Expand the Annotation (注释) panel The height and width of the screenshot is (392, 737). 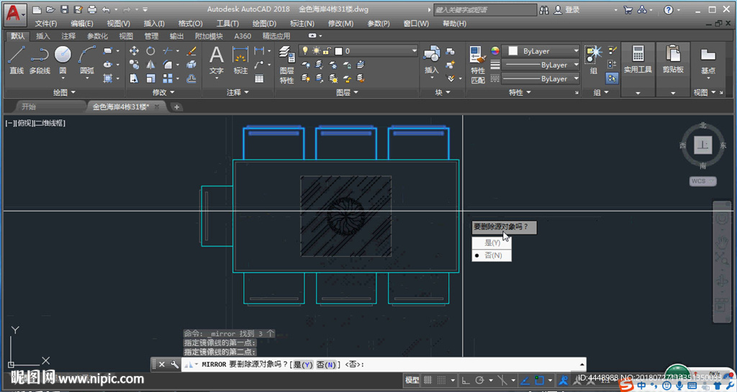pos(238,93)
